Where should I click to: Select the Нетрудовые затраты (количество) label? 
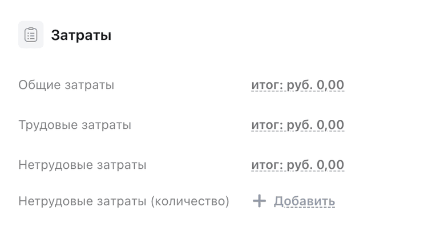[124, 201]
